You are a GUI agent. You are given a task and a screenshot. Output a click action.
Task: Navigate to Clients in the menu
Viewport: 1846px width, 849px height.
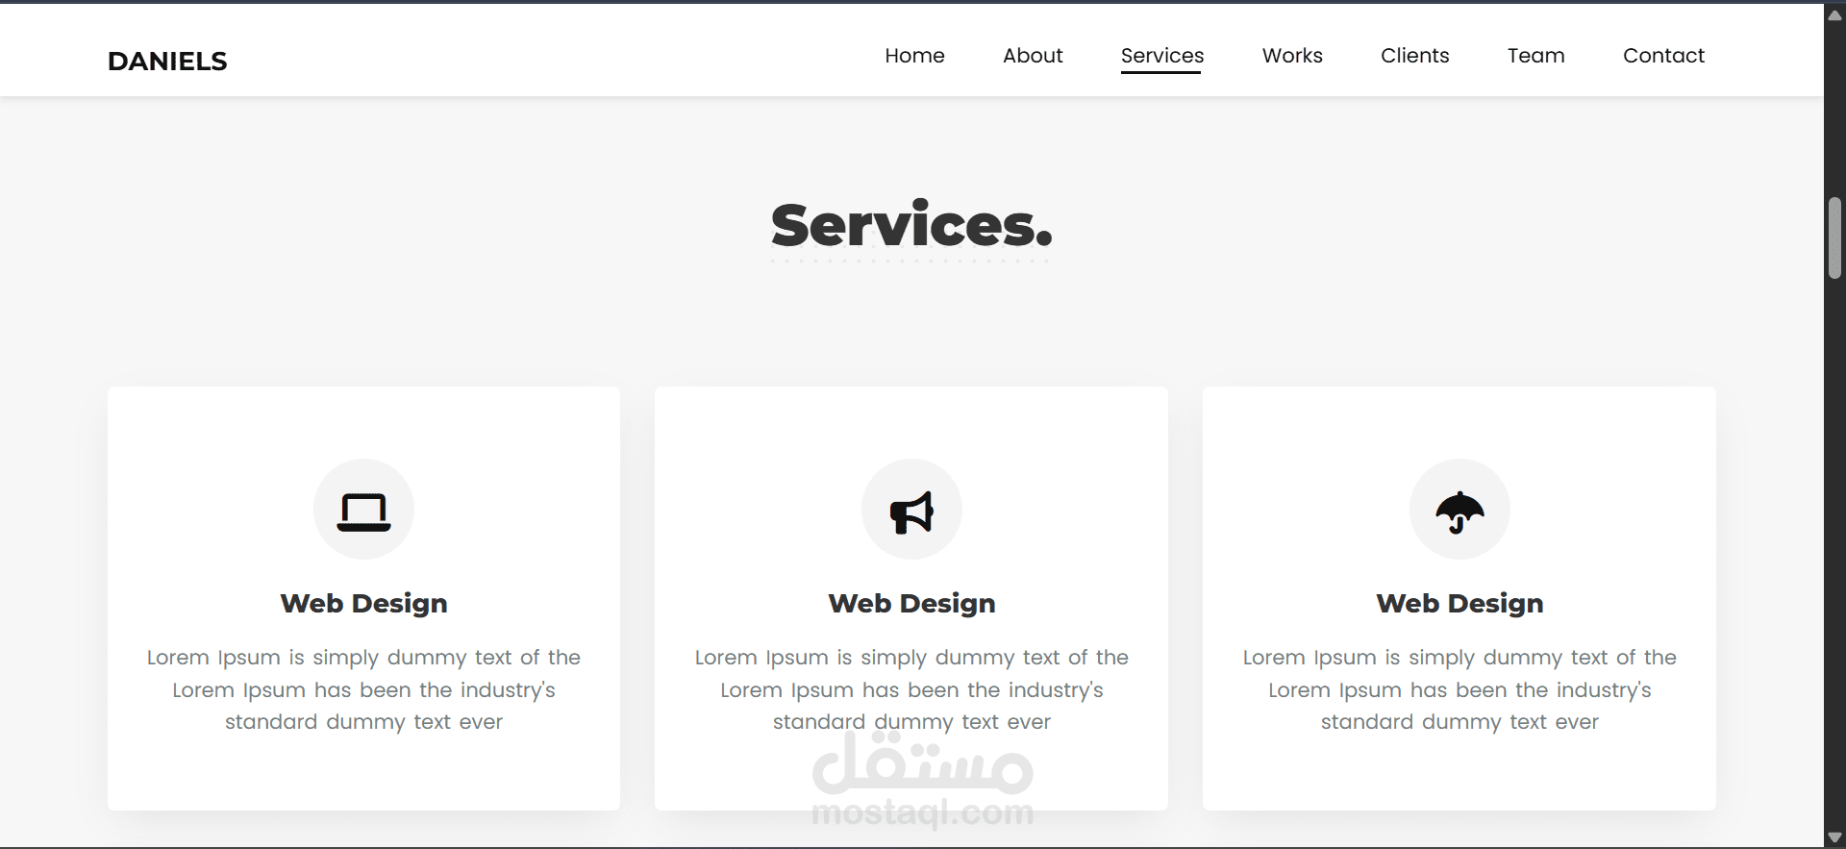click(x=1414, y=56)
